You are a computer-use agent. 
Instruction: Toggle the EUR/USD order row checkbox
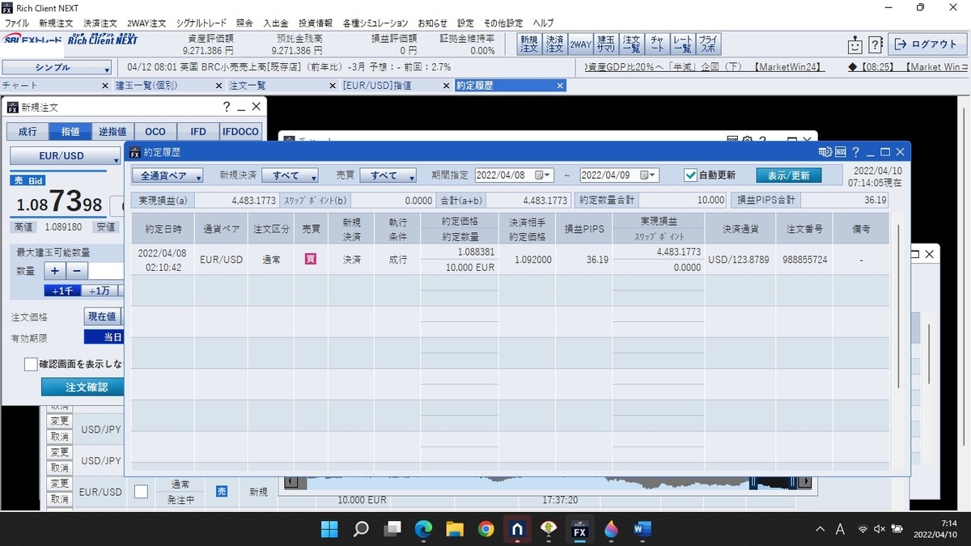pyautogui.click(x=142, y=492)
